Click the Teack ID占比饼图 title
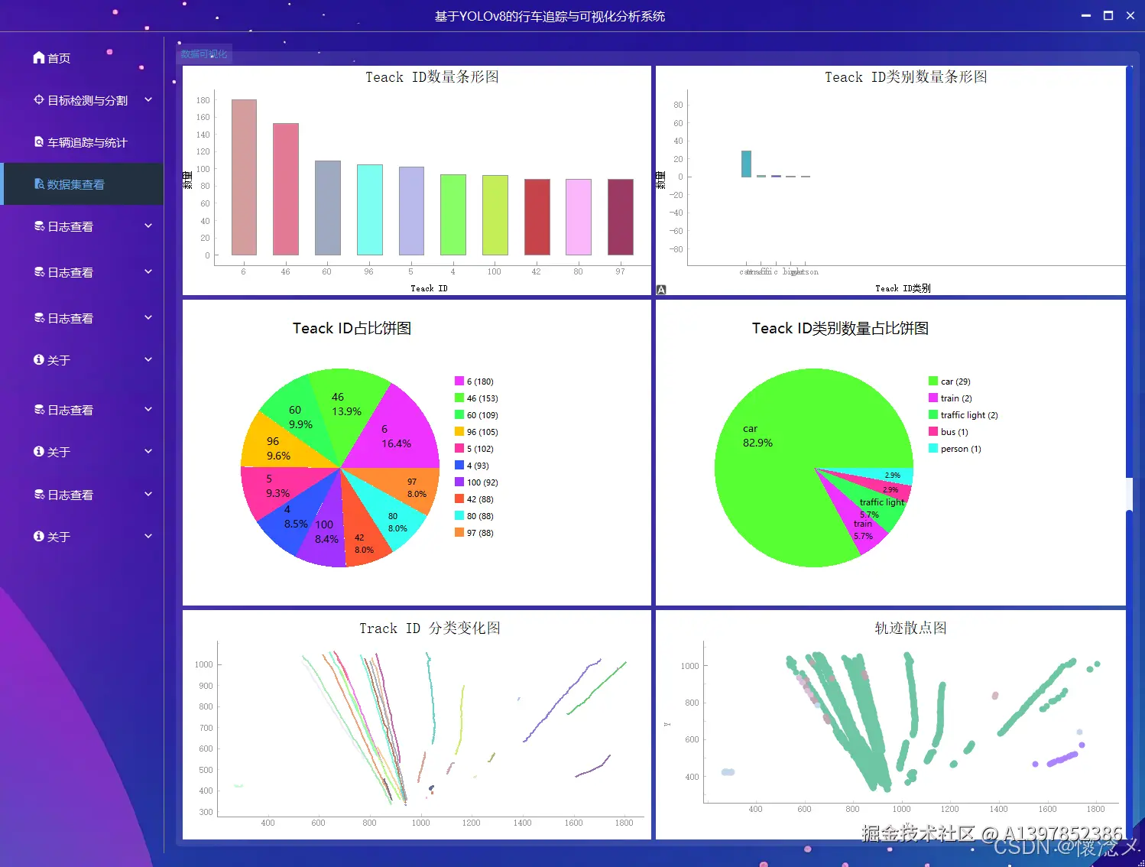 352,328
